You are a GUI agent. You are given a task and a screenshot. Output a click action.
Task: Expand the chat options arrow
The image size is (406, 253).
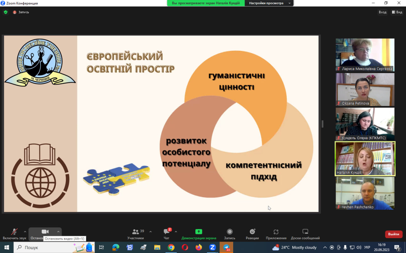176,231
